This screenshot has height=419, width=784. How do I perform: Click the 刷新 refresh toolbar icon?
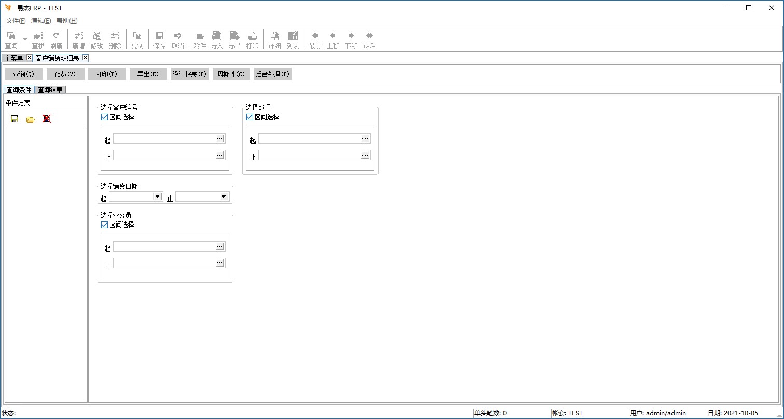(56, 39)
